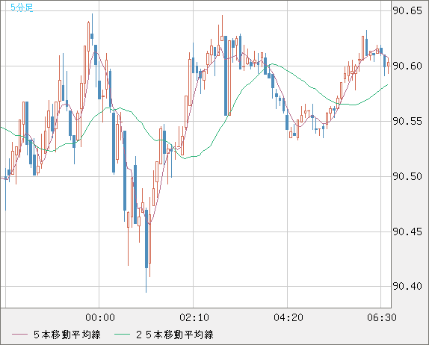
Task: Click the 90.40 price axis label
Action: (407, 286)
